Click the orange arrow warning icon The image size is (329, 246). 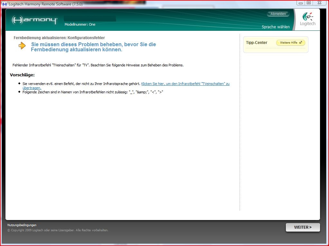[x=22, y=46]
